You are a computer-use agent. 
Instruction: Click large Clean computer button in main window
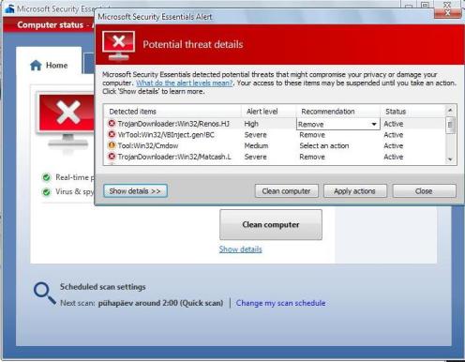271,224
